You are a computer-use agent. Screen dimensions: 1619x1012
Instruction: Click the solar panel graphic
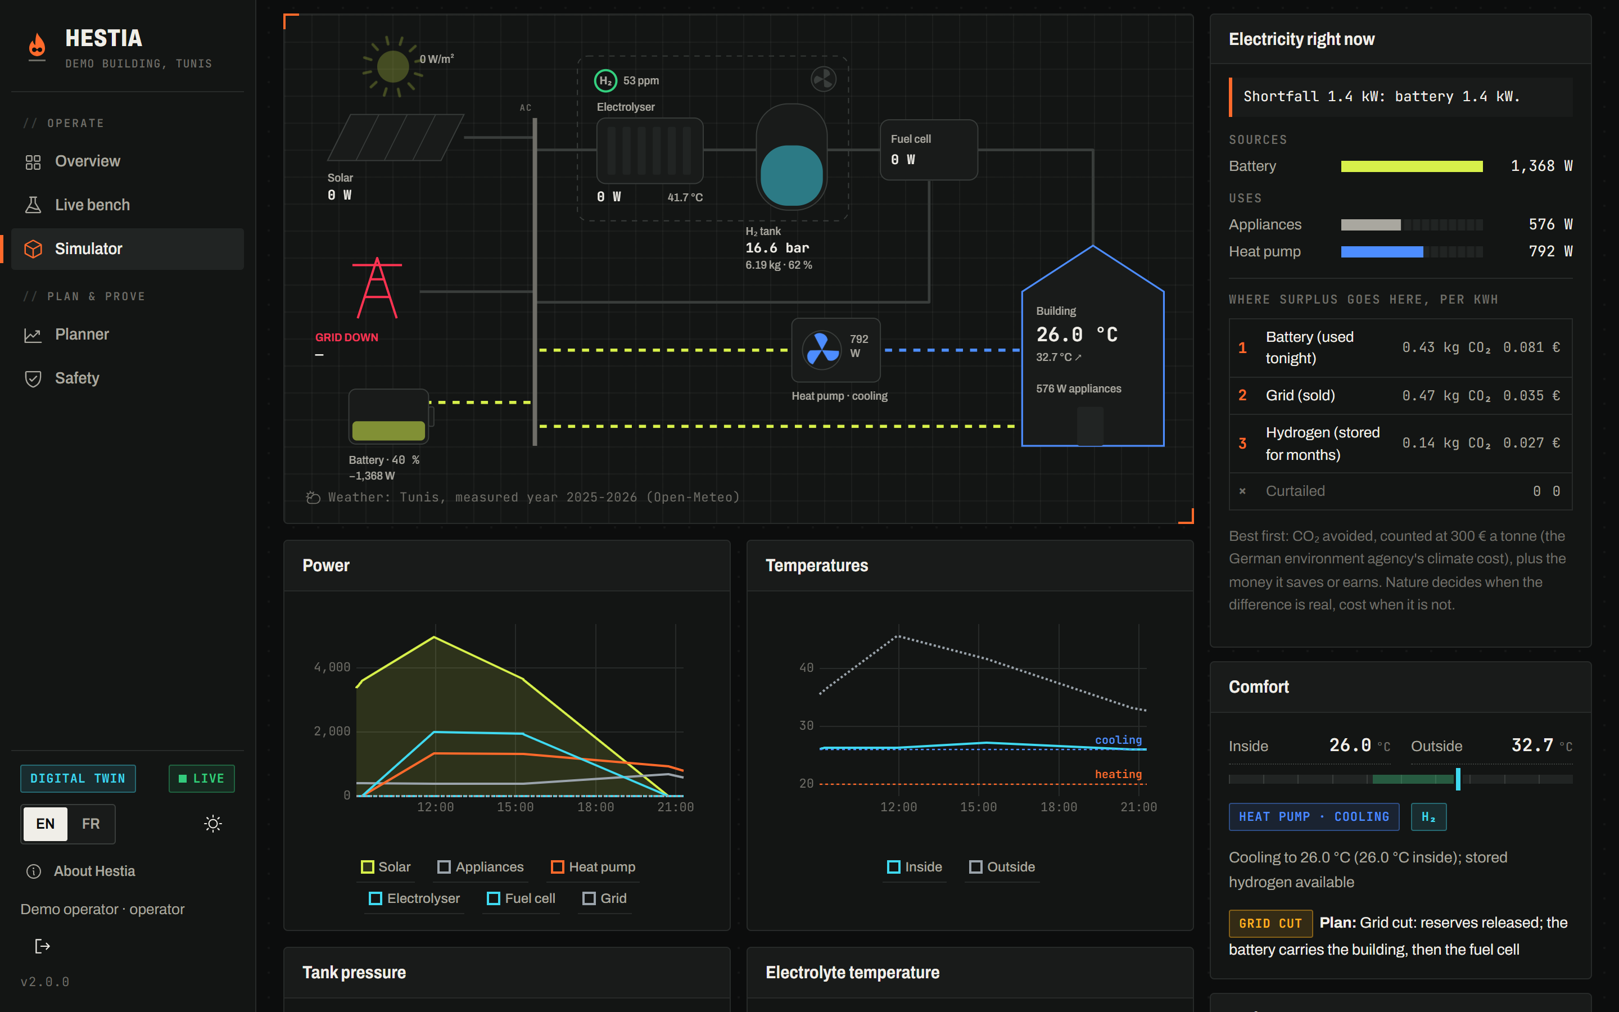pos(395,137)
